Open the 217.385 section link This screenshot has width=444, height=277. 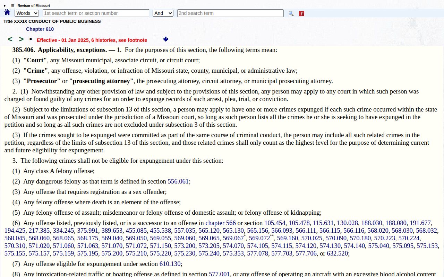39,231
